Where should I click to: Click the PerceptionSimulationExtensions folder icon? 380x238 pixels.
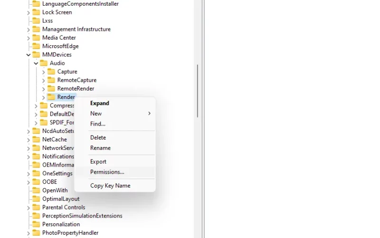coord(36,216)
